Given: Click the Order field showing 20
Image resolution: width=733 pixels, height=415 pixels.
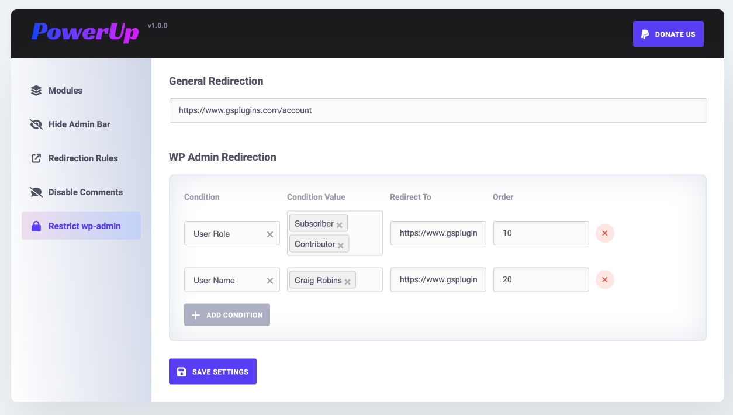Looking at the screenshot, I should (541, 280).
